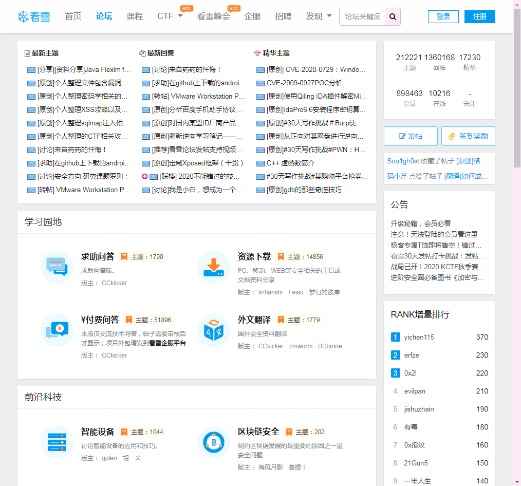The height and width of the screenshot is (486, 521).
Task: Click the 注册 button
Action: (x=480, y=16)
